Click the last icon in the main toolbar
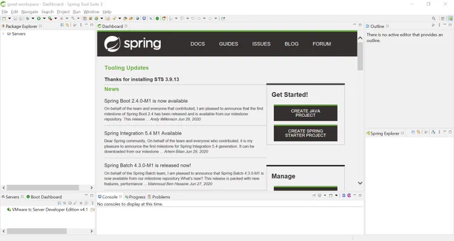The width and height of the screenshot is (454, 241). [223, 19]
